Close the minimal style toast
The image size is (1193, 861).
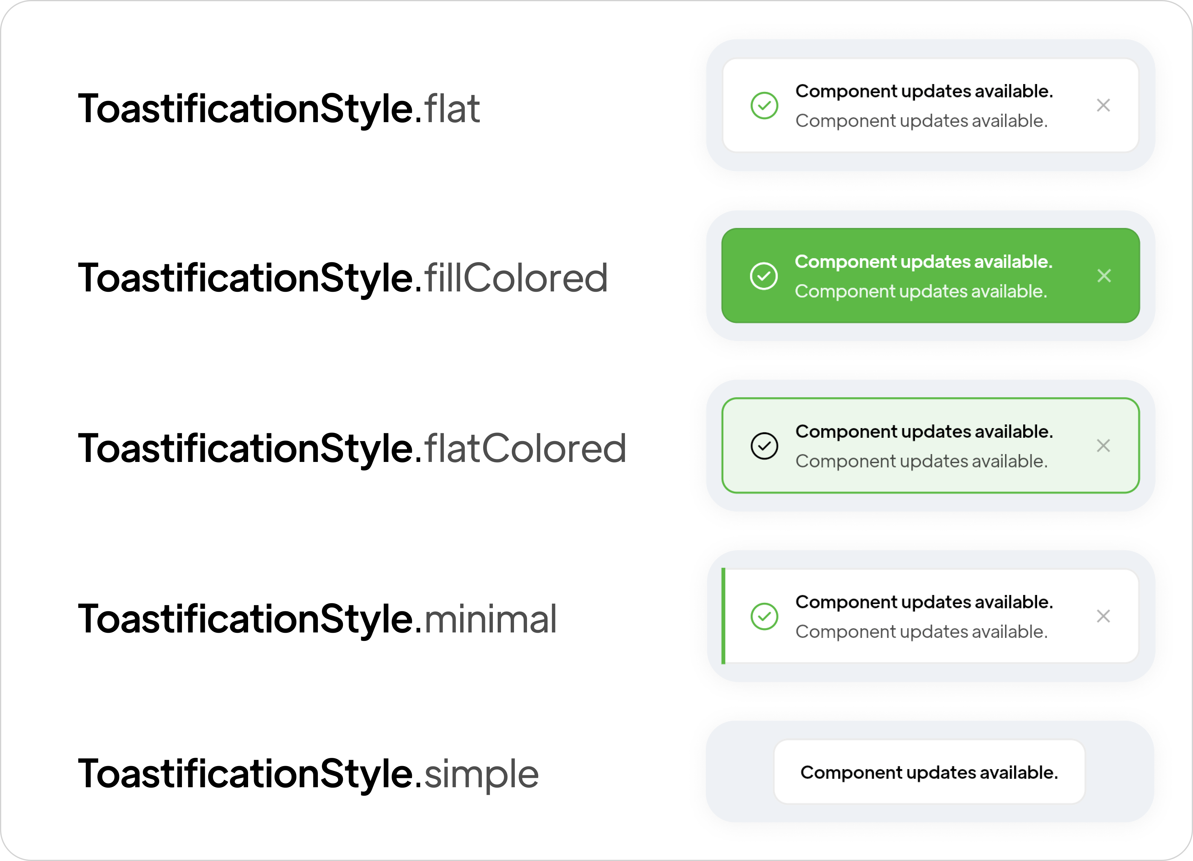click(1103, 616)
